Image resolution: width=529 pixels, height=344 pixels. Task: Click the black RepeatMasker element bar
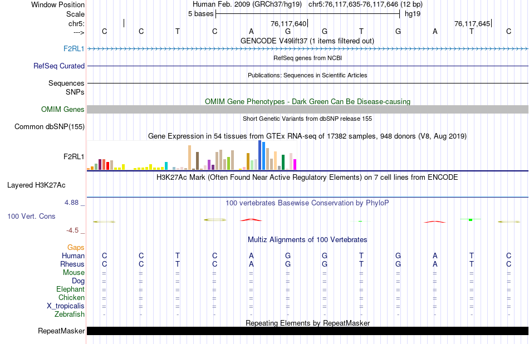point(308,331)
